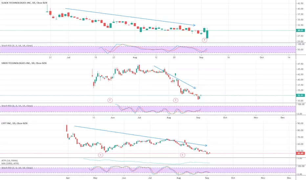This screenshot has height=180, width=306.
Task: Click the Slack current price label 30.01
Action: coord(300,30)
